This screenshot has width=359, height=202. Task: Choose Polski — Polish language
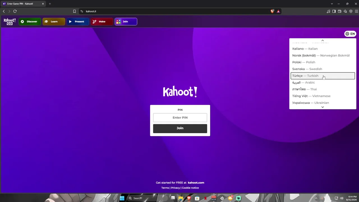coord(323,62)
